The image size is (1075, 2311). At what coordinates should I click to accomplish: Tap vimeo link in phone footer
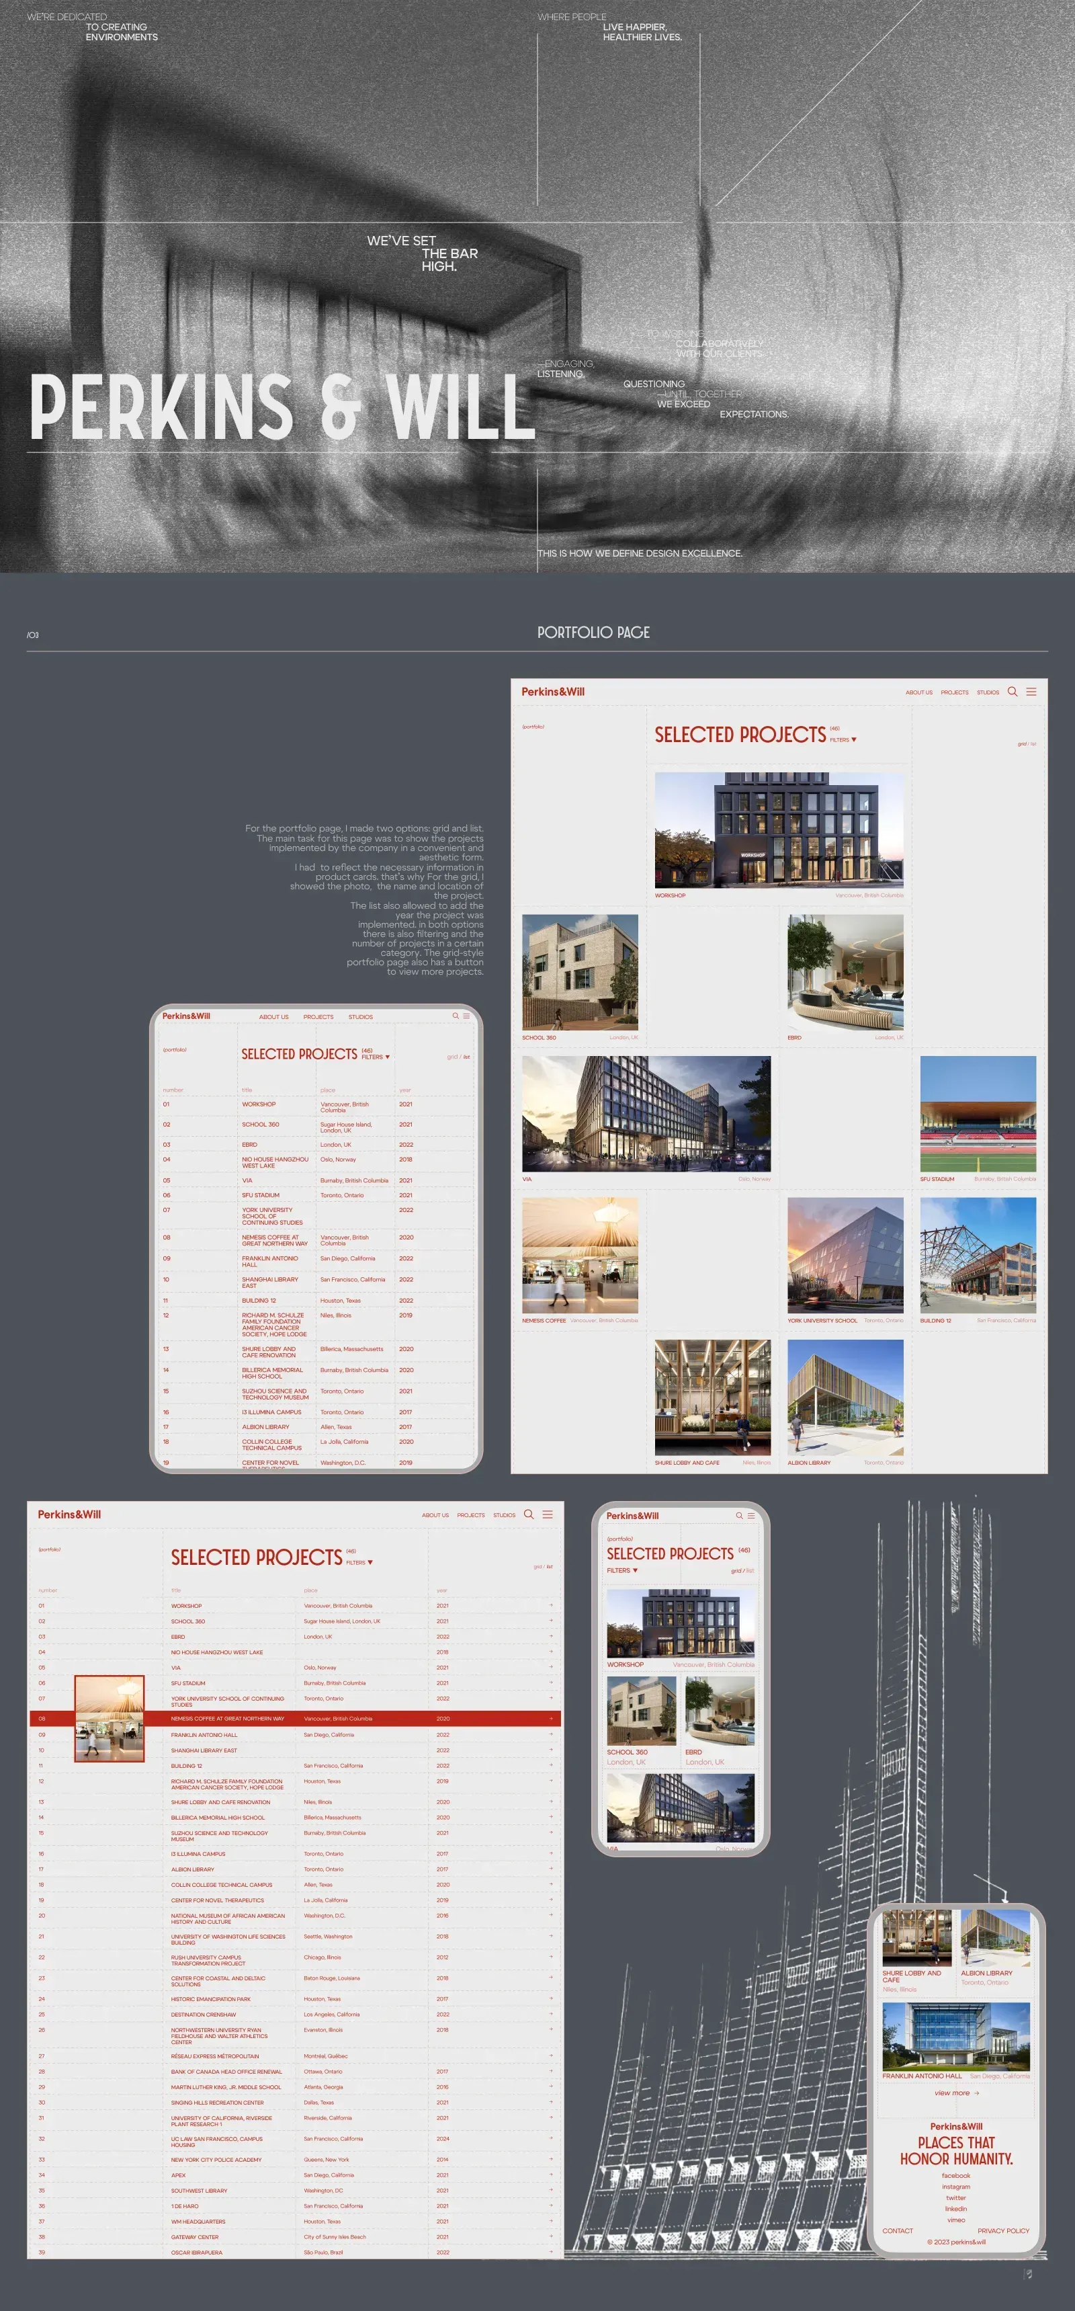tap(956, 2220)
